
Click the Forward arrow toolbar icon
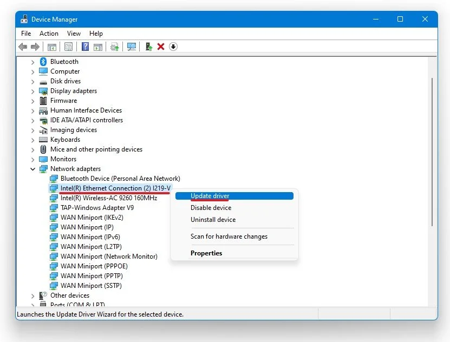click(35, 47)
